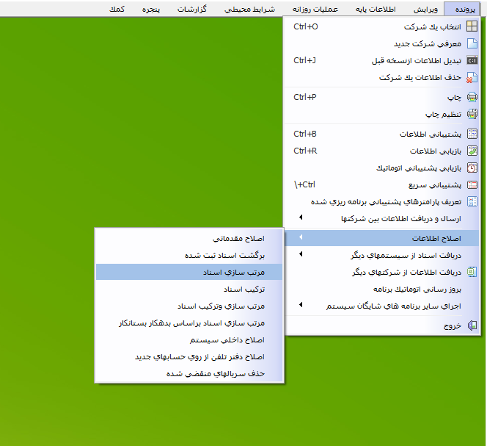
Task: Click the new page icon beside معرفی شركت جديد
Action: (x=472, y=43)
